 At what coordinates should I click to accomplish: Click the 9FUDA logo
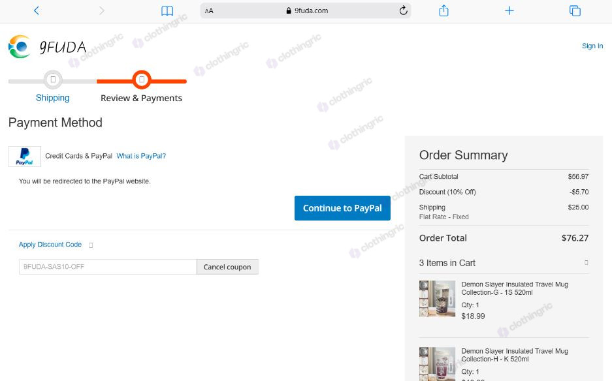47,47
